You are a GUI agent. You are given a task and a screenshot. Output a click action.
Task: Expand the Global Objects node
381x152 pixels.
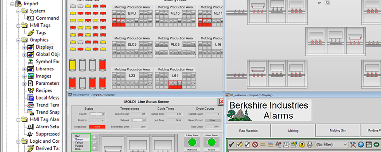tap(24, 55)
